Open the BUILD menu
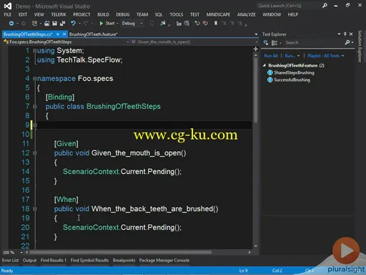Viewport: 366px width, 275px height. point(103,14)
